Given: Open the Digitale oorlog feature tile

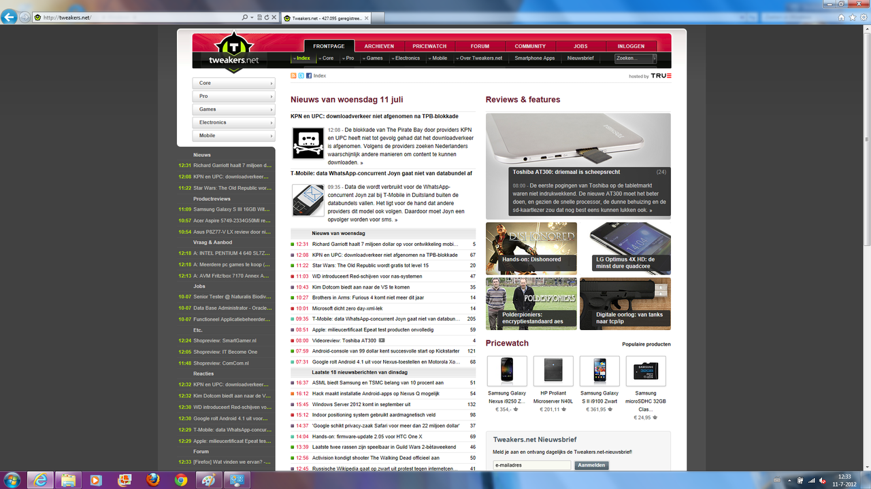Looking at the screenshot, I should coord(625,304).
